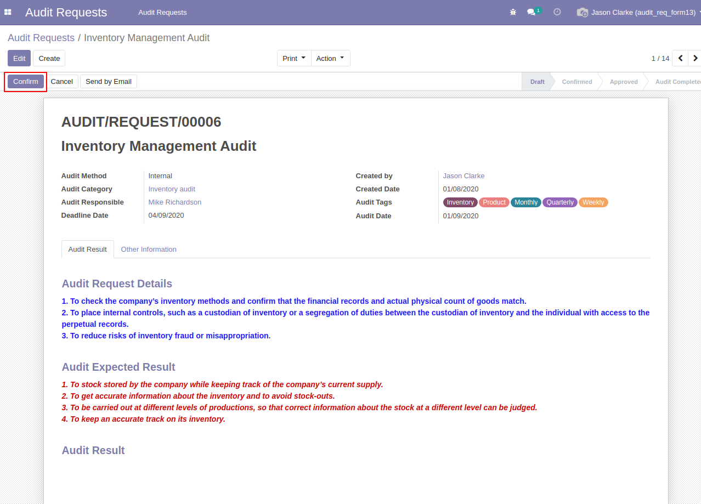Click the Audit Request Details heading
The height and width of the screenshot is (504, 701).
tap(117, 284)
